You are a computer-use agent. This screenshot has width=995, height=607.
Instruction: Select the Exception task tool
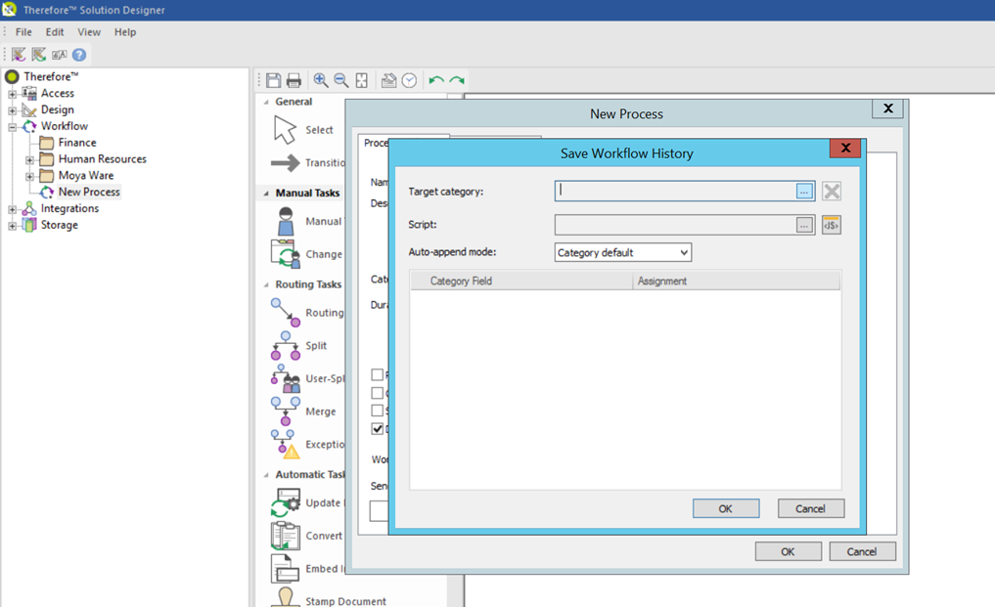[308, 444]
